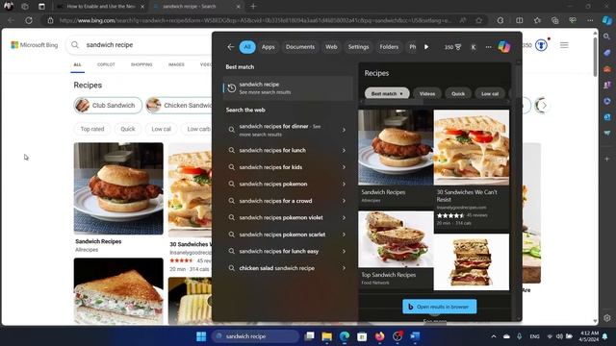Image resolution: width=616 pixels, height=346 pixels.
Task: Open new browser tab
Action: [x=253, y=7]
